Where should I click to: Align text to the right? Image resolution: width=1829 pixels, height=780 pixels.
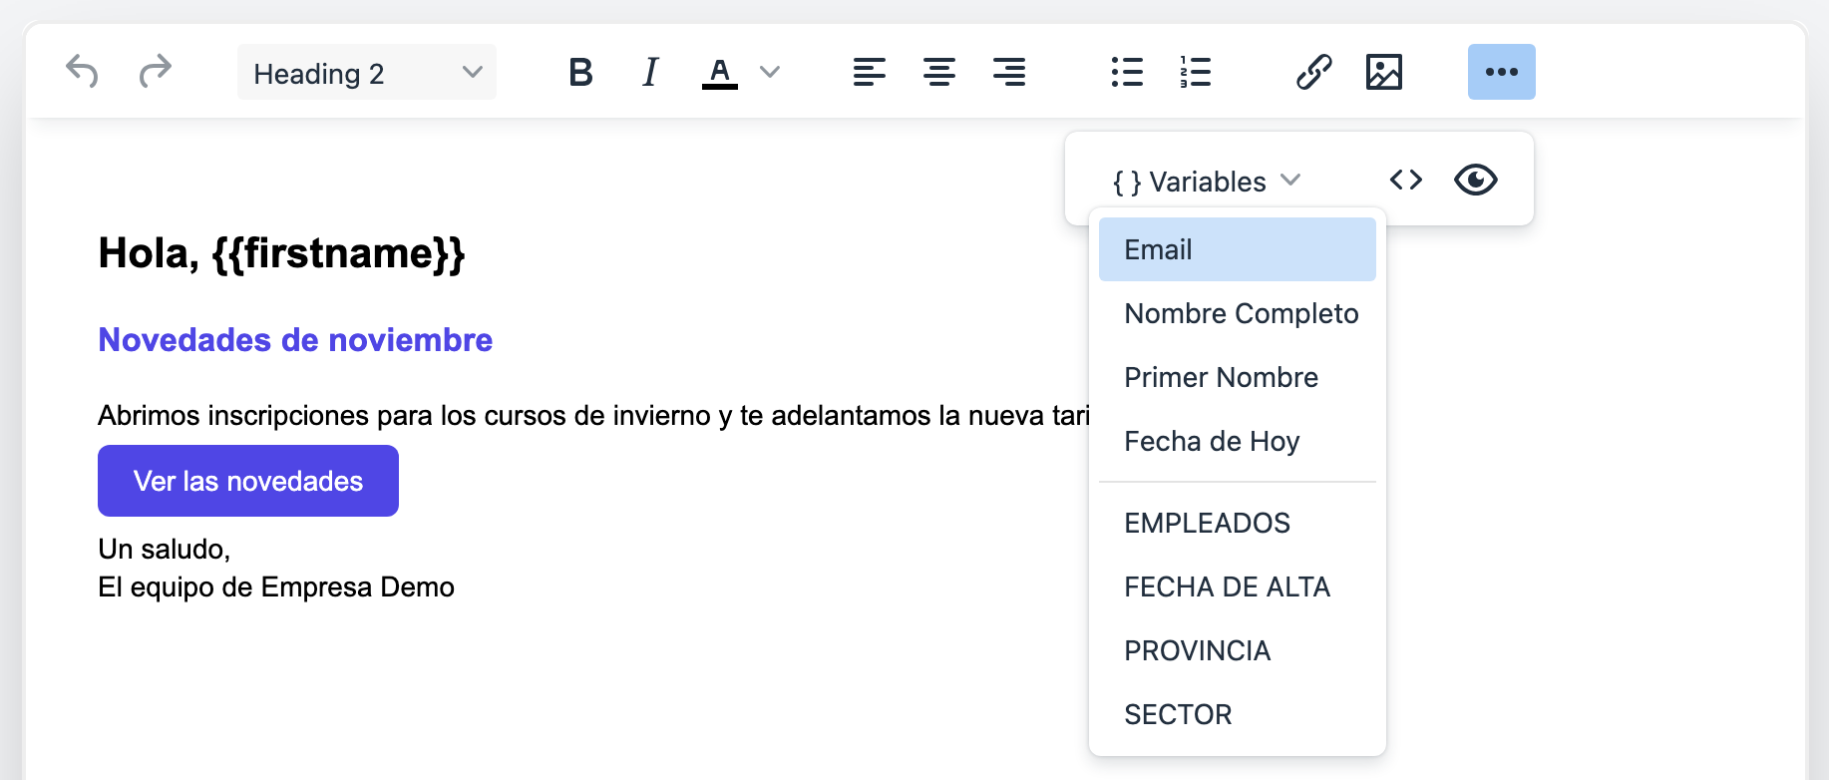(1009, 72)
